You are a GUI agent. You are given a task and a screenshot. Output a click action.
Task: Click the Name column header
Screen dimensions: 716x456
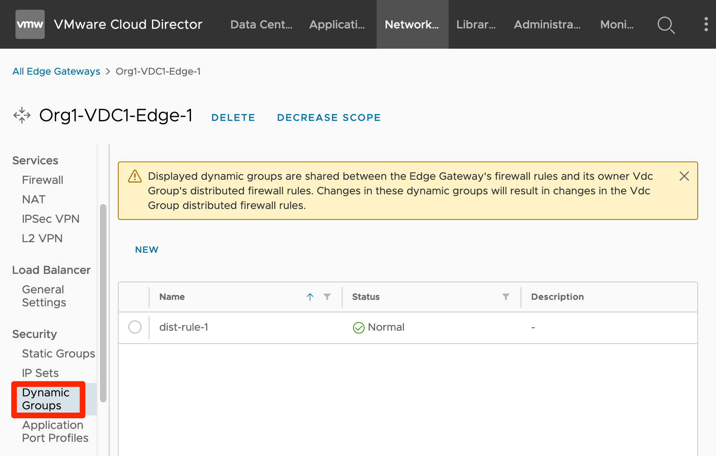[172, 297]
